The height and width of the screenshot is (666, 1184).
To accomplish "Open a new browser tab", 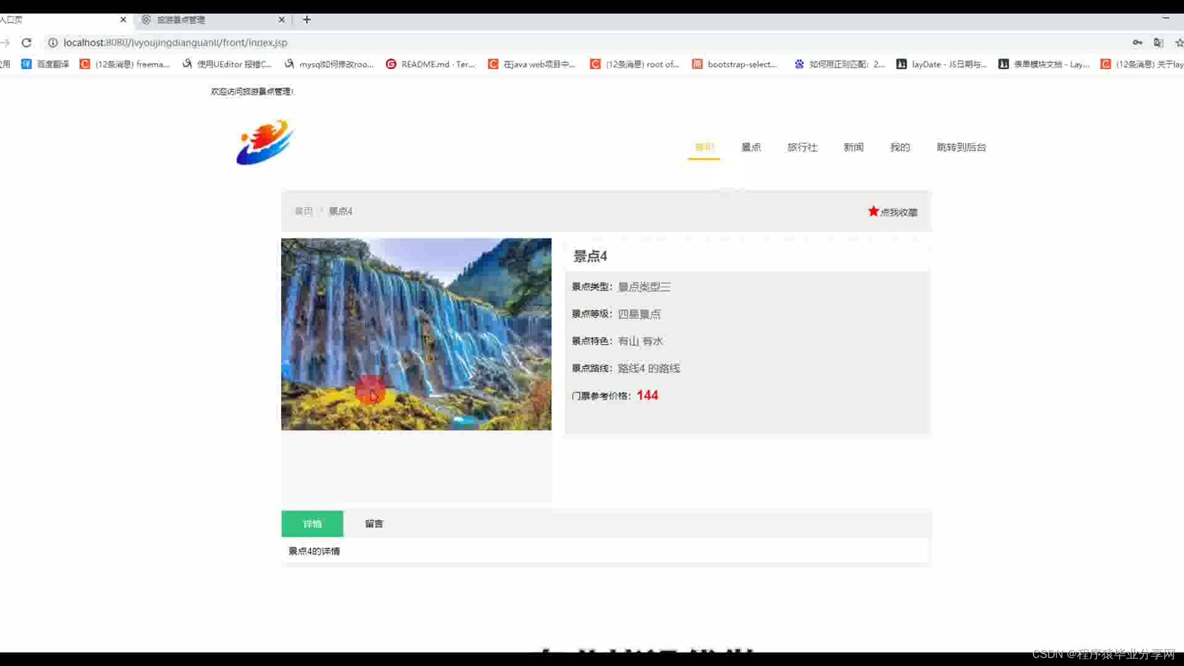I will 306,20.
